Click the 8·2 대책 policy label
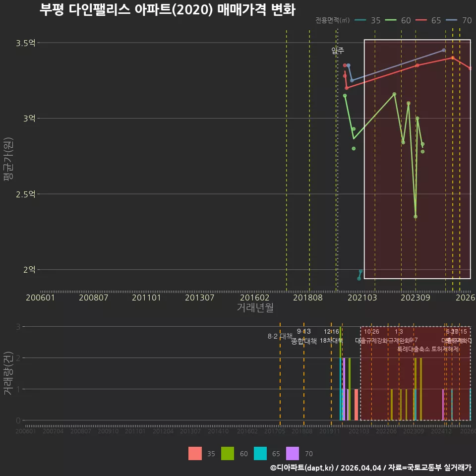476x476 pixels. pyautogui.click(x=280, y=336)
